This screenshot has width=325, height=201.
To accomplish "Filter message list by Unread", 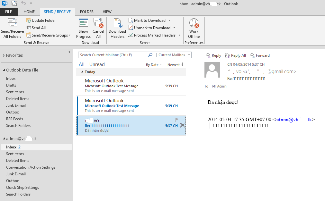I will click(x=97, y=64).
